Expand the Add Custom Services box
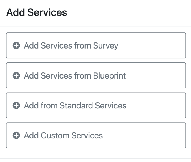Image resolution: width=191 pixels, height=162 pixels. [96, 135]
